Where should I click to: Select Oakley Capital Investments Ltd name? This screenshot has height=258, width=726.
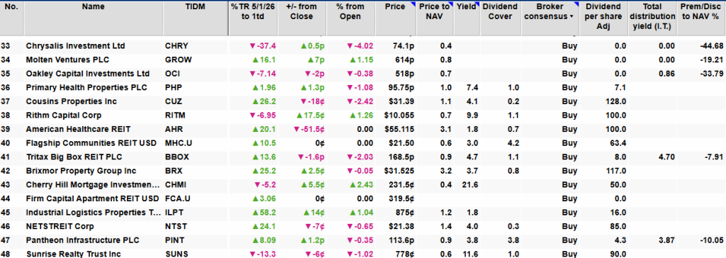pos(88,74)
